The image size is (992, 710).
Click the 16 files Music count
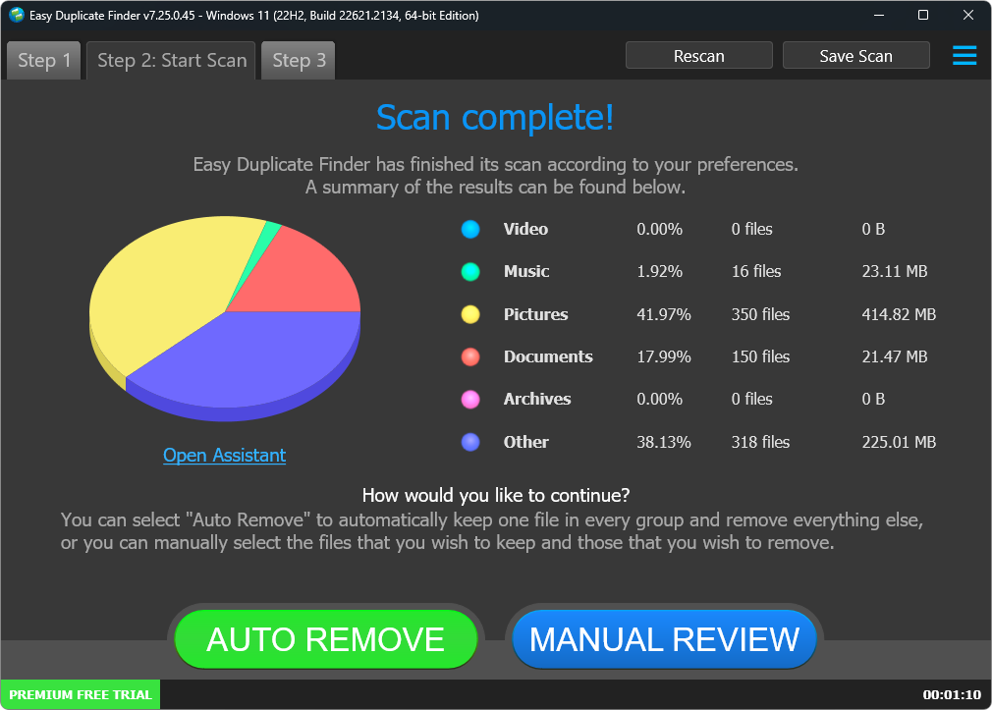(x=756, y=271)
